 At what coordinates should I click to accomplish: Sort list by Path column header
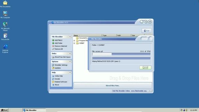tap(124, 35)
